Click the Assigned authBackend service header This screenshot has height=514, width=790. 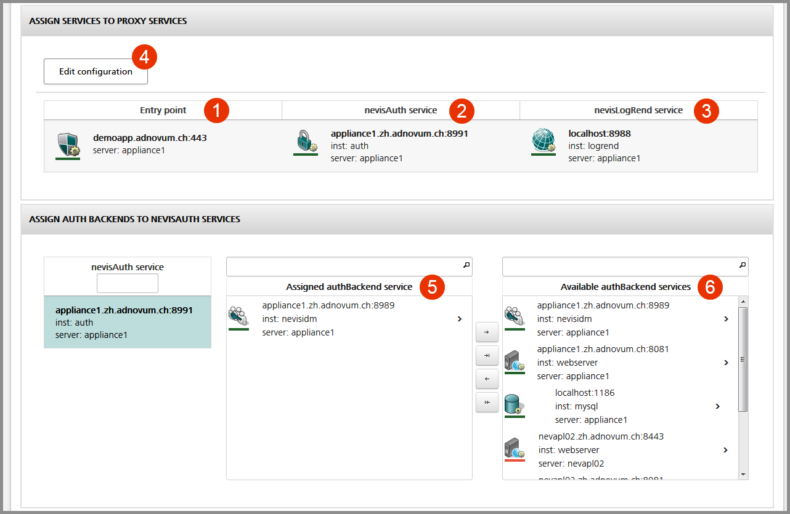[x=349, y=287]
